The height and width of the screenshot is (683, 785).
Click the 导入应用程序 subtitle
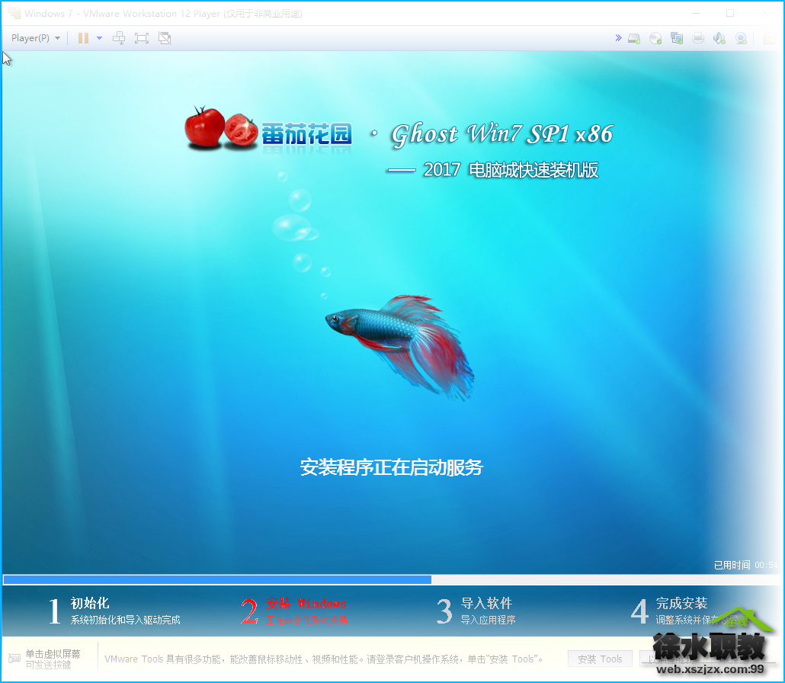(488, 620)
